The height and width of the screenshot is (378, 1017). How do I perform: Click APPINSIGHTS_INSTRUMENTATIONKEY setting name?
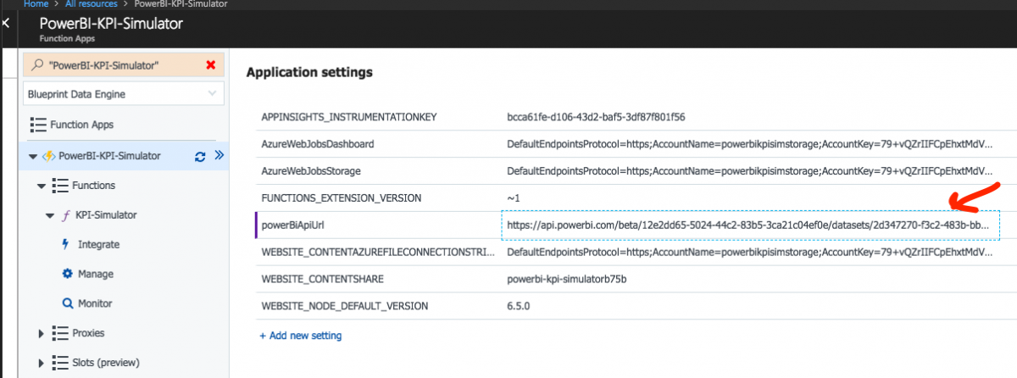click(349, 117)
